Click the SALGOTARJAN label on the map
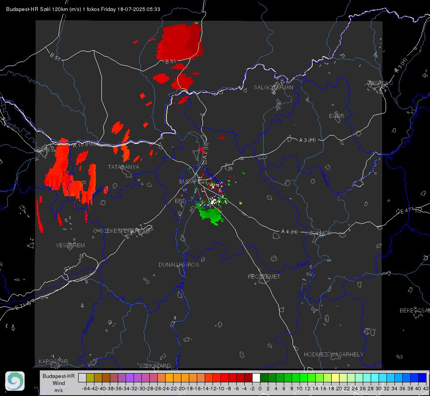 [x=273, y=88]
